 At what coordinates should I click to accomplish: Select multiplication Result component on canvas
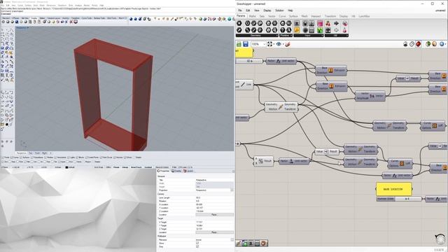(263, 161)
